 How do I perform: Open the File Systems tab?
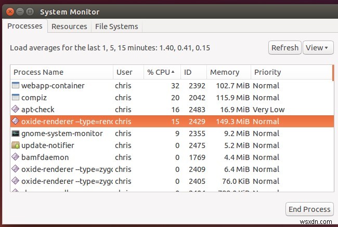pos(116,26)
